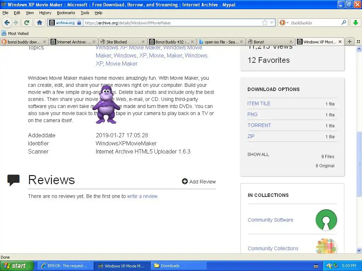Click the write a review link
362x271 pixels.
pyautogui.click(x=143, y=196)
